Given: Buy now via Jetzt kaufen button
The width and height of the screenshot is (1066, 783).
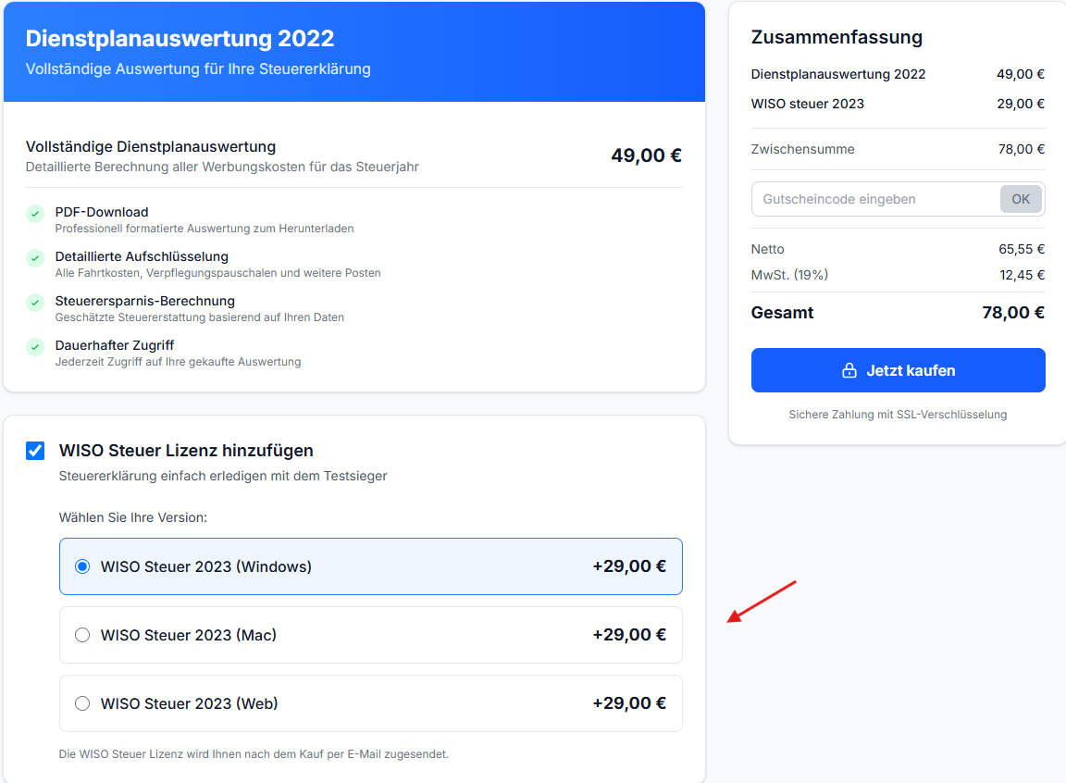Looking at the screenshot, I should coord(899,370).
